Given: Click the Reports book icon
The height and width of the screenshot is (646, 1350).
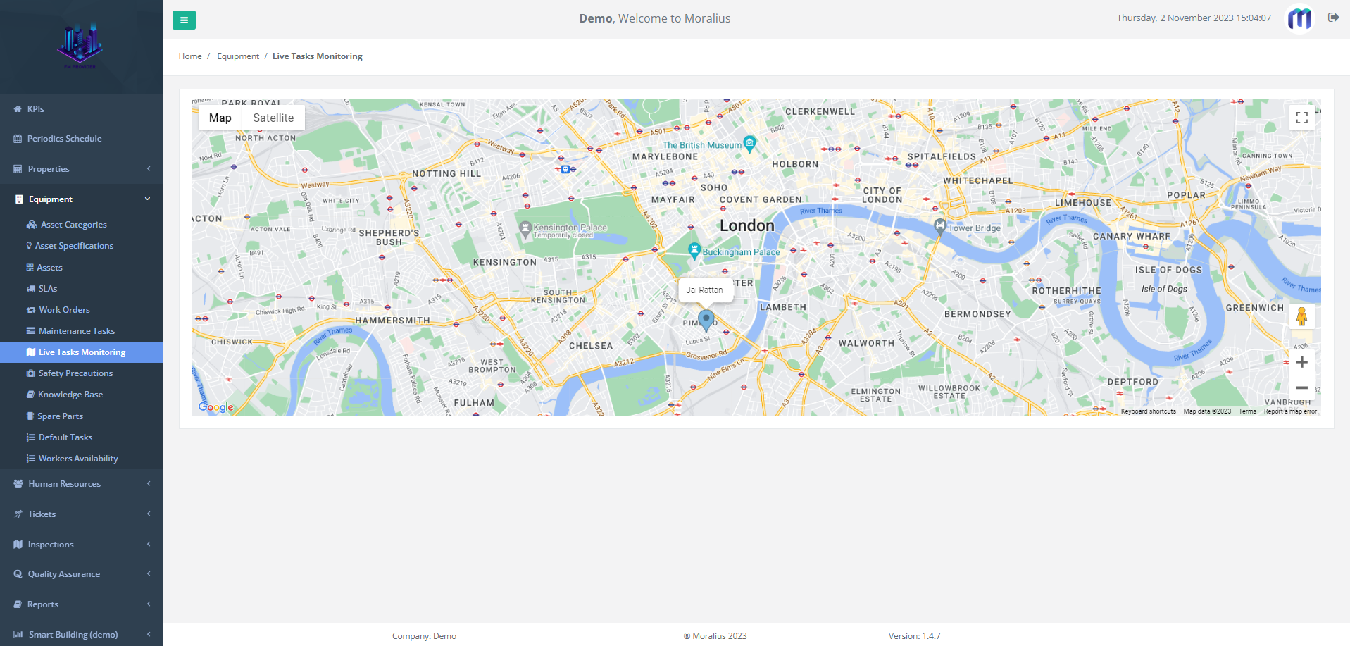Looking at the screenshot, I should coord(18,604).
